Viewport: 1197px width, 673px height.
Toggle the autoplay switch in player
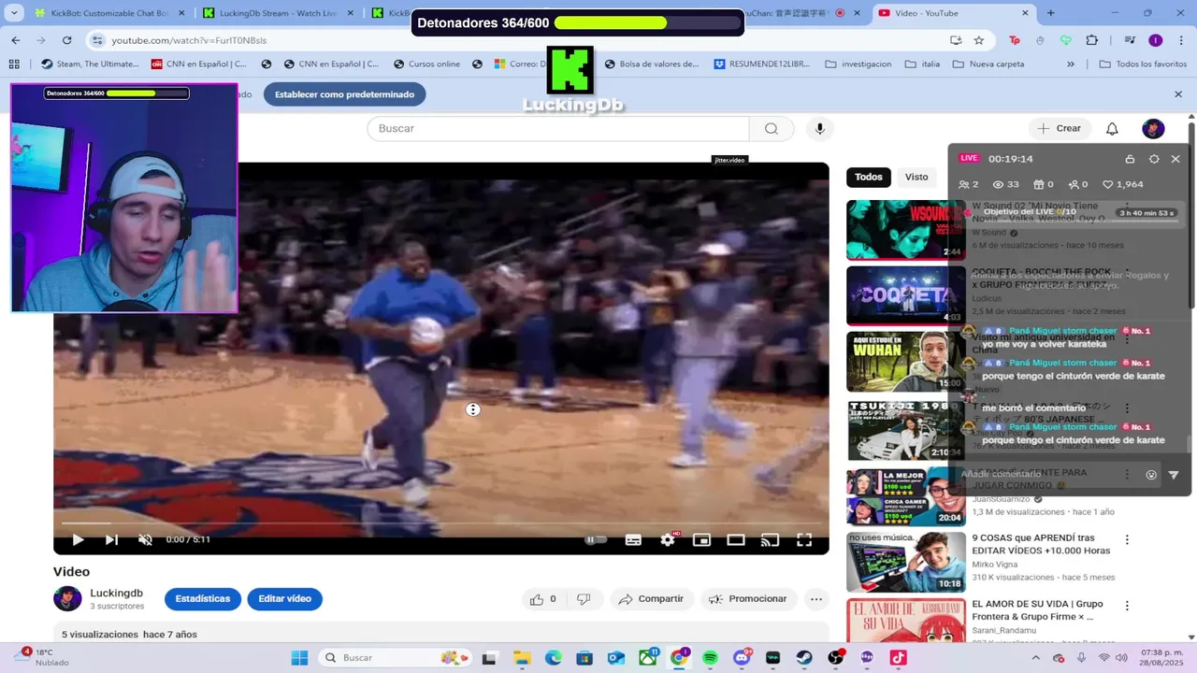click(596, 539)
